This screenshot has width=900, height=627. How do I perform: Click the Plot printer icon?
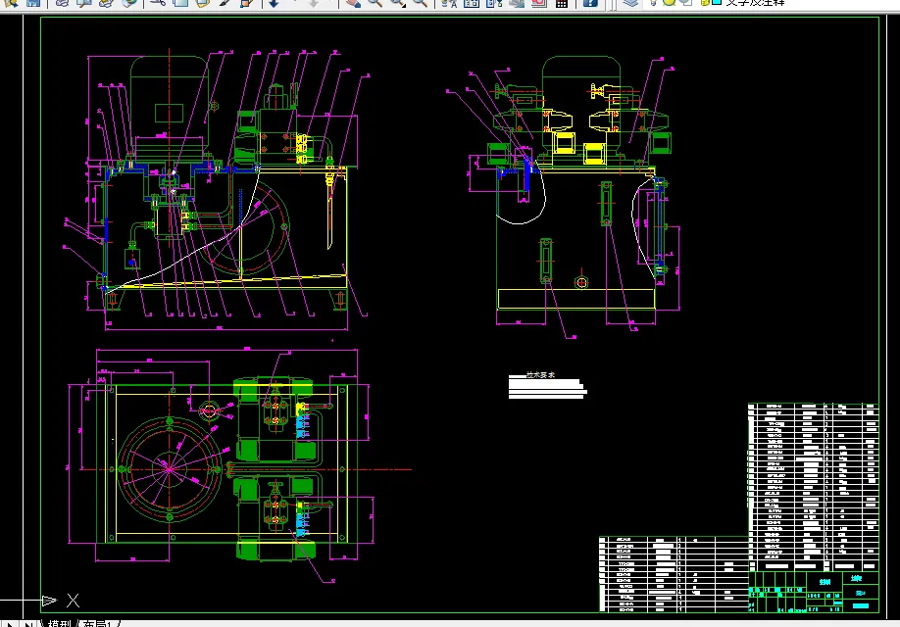[62, 3]
